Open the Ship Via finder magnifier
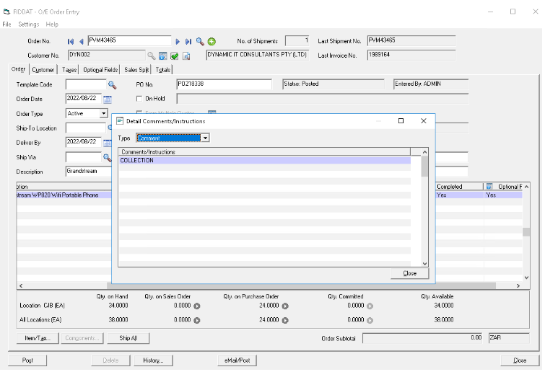This screenshot has height=377, width=545. pyautogui.click(x=107, y=156)
